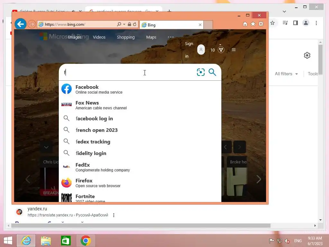Open Google quick settings gear in Chrome
The width and height of the screenshot is (329, 247).
[x=307, y=55]
